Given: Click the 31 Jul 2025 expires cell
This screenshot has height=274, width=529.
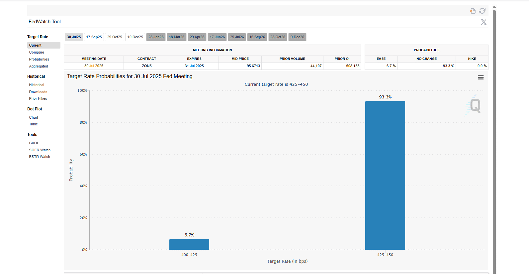Looking at the screenshot, I should [194, 66].
